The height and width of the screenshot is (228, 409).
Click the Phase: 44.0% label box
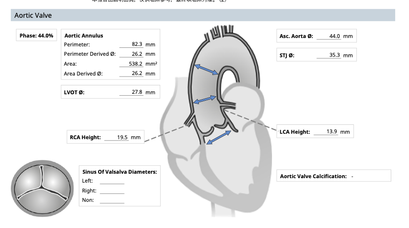pos(37,36)
